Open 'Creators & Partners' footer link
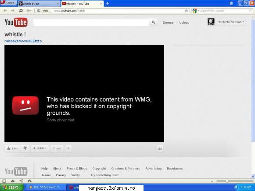This screenshot has height=191, width=255. 126,169
